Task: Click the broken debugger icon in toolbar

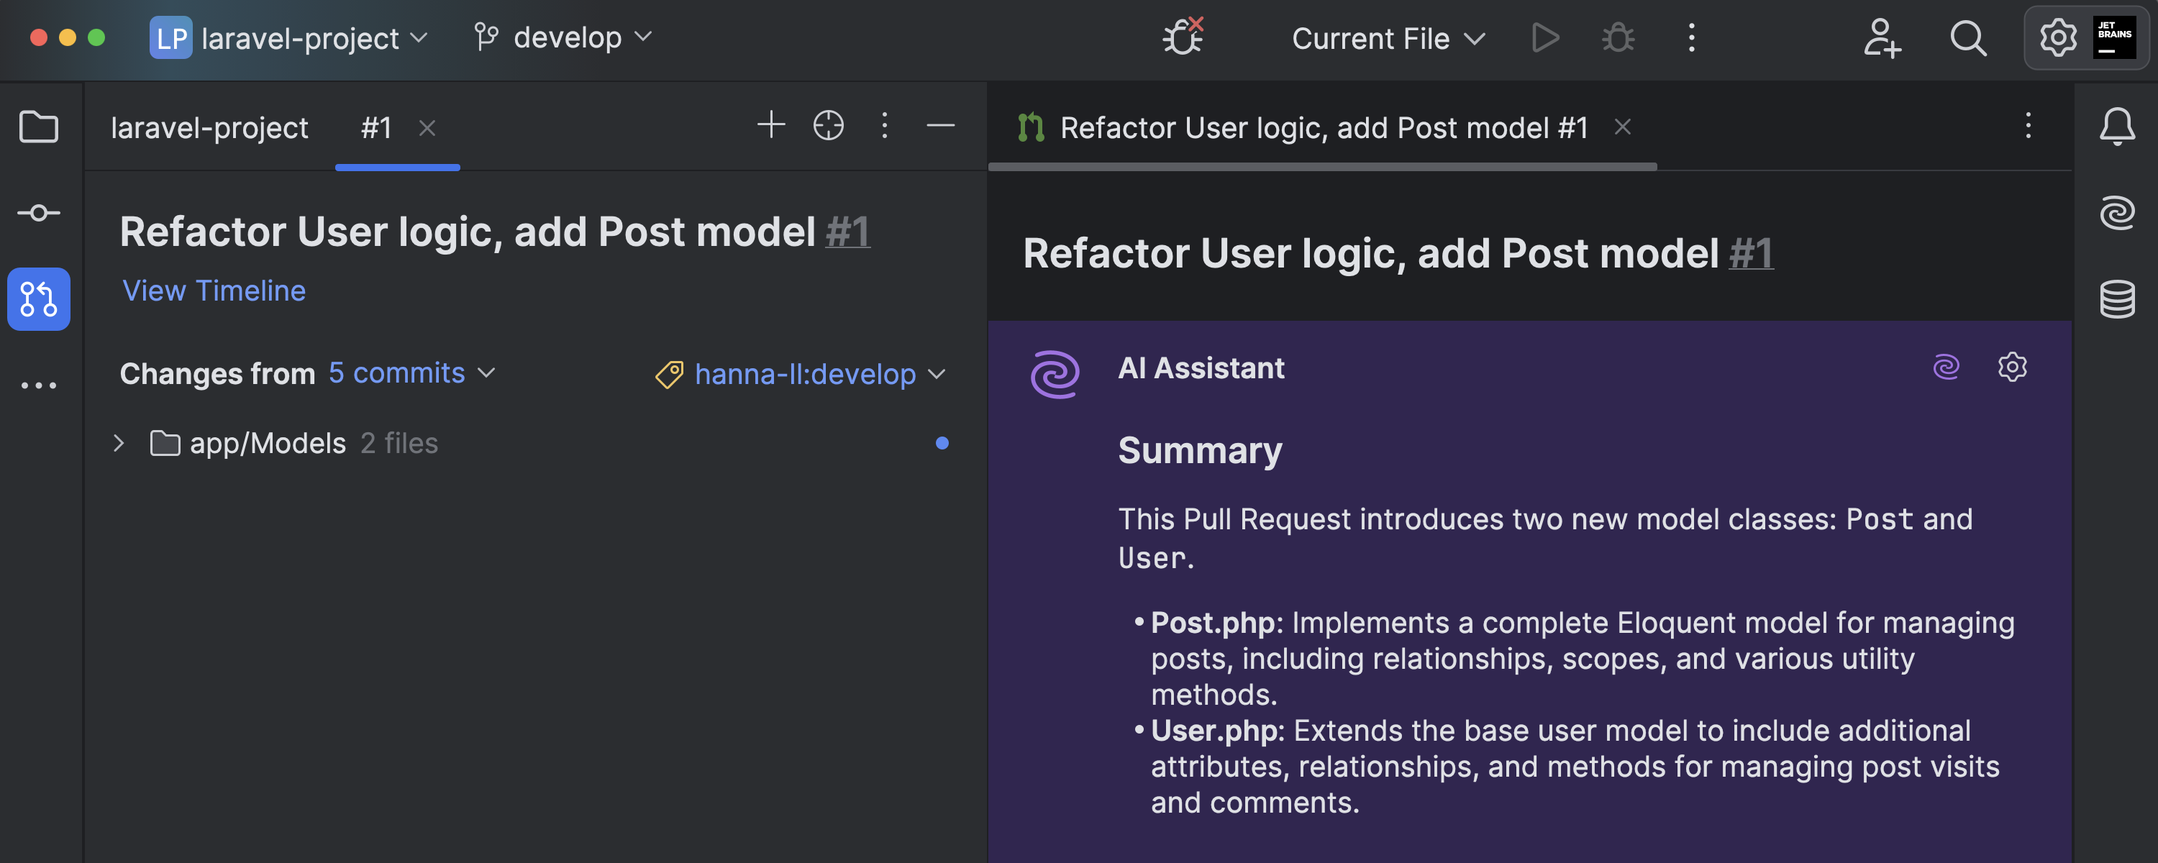Action: [x=1182, y=37]
